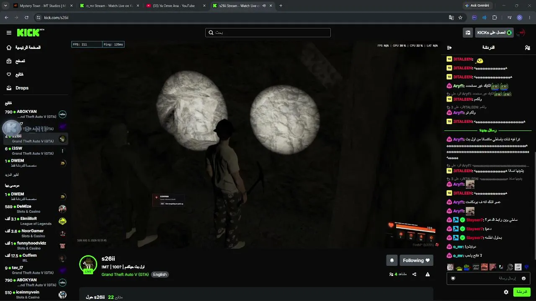Open the Kick shop gift icon
The width and height of the screenshot is (536, 301).
468,33
